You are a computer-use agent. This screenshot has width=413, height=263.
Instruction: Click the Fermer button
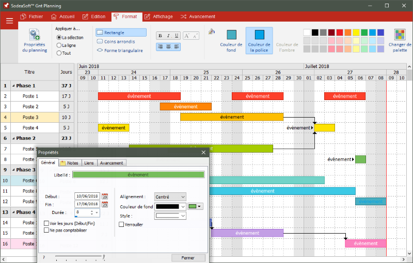click(x=188, y=258)
